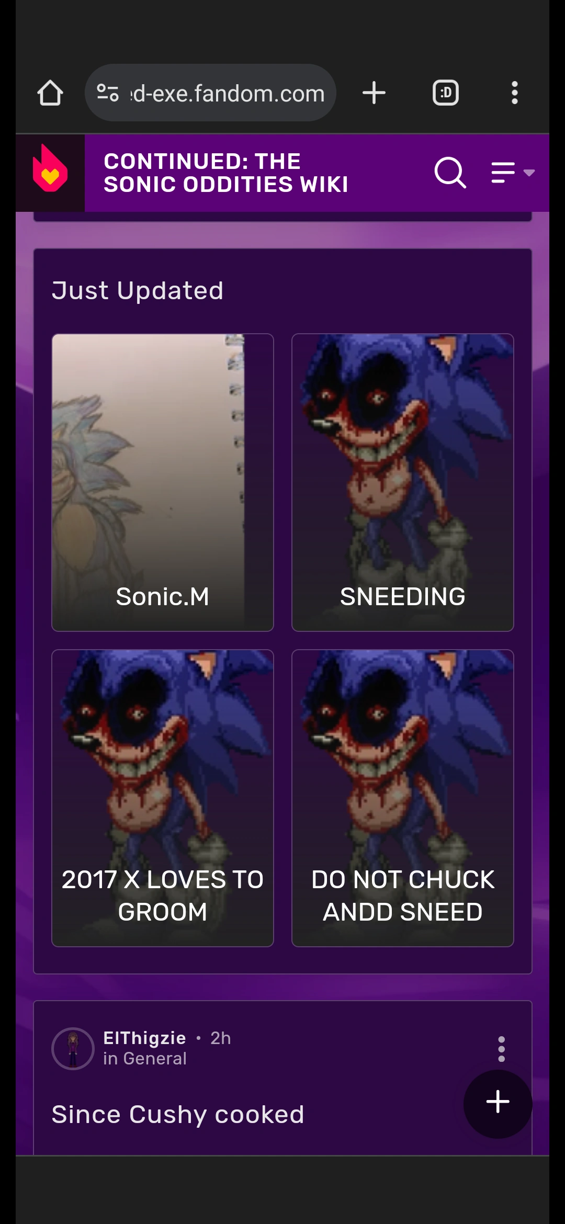The height and width of the screenshot is (1224, 565).
Task: Open post options for ElThigzie's post
Action: pos(501,1049)
